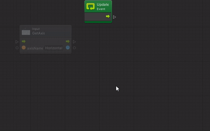
Task: Click the blue GetAxis value output dot
Action: point(68,48)
